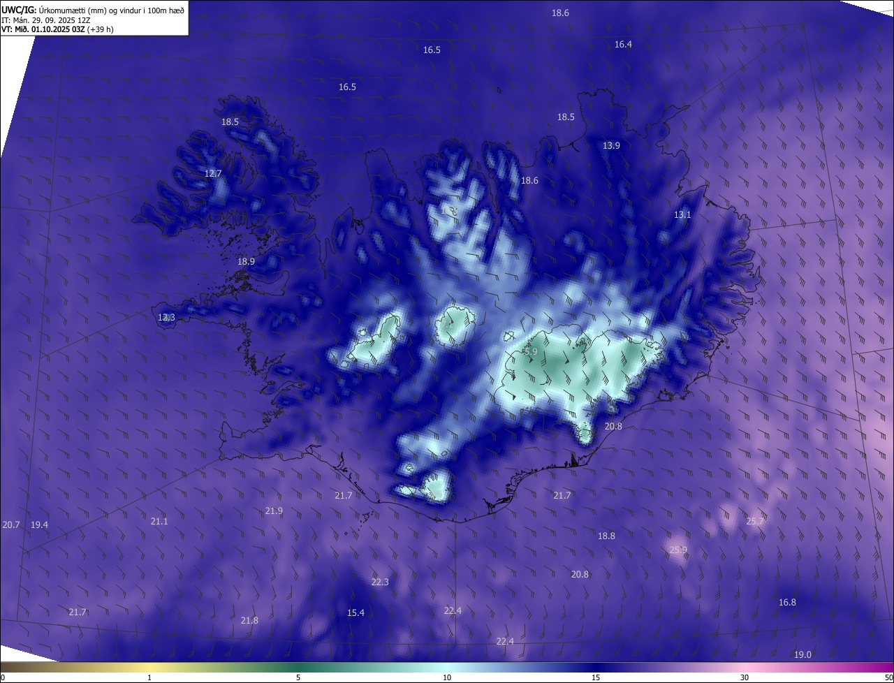This screenshot has width=894, height=683.
Task: Click the color scale tick labeled 1
Action: (149, 677)
